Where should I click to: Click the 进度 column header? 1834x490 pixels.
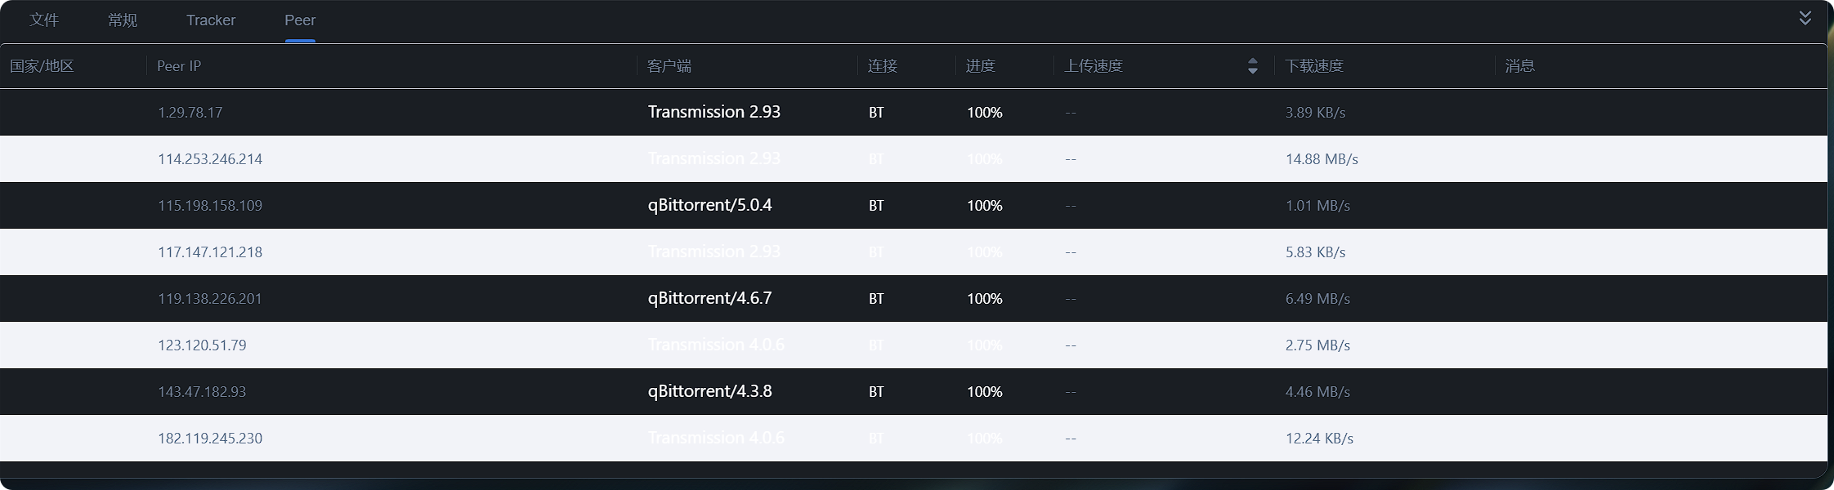[981, 66]
